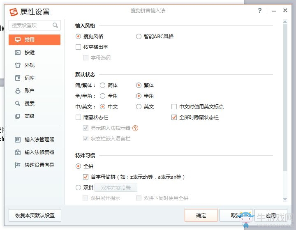Screen dimensions: 296x230
Task: Select the 双拼 input mode
Action: 79,188
